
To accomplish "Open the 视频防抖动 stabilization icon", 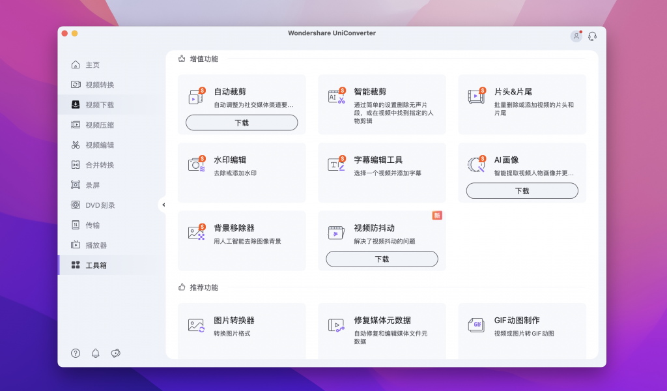I will point(335,231).
